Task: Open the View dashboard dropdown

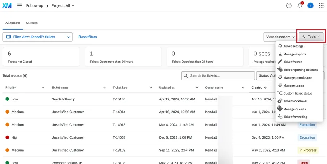Action: pos(280,37)
